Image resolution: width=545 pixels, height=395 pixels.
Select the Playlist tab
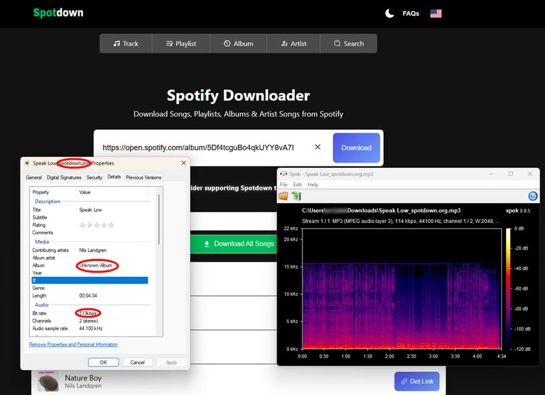[x=181, y=44]
